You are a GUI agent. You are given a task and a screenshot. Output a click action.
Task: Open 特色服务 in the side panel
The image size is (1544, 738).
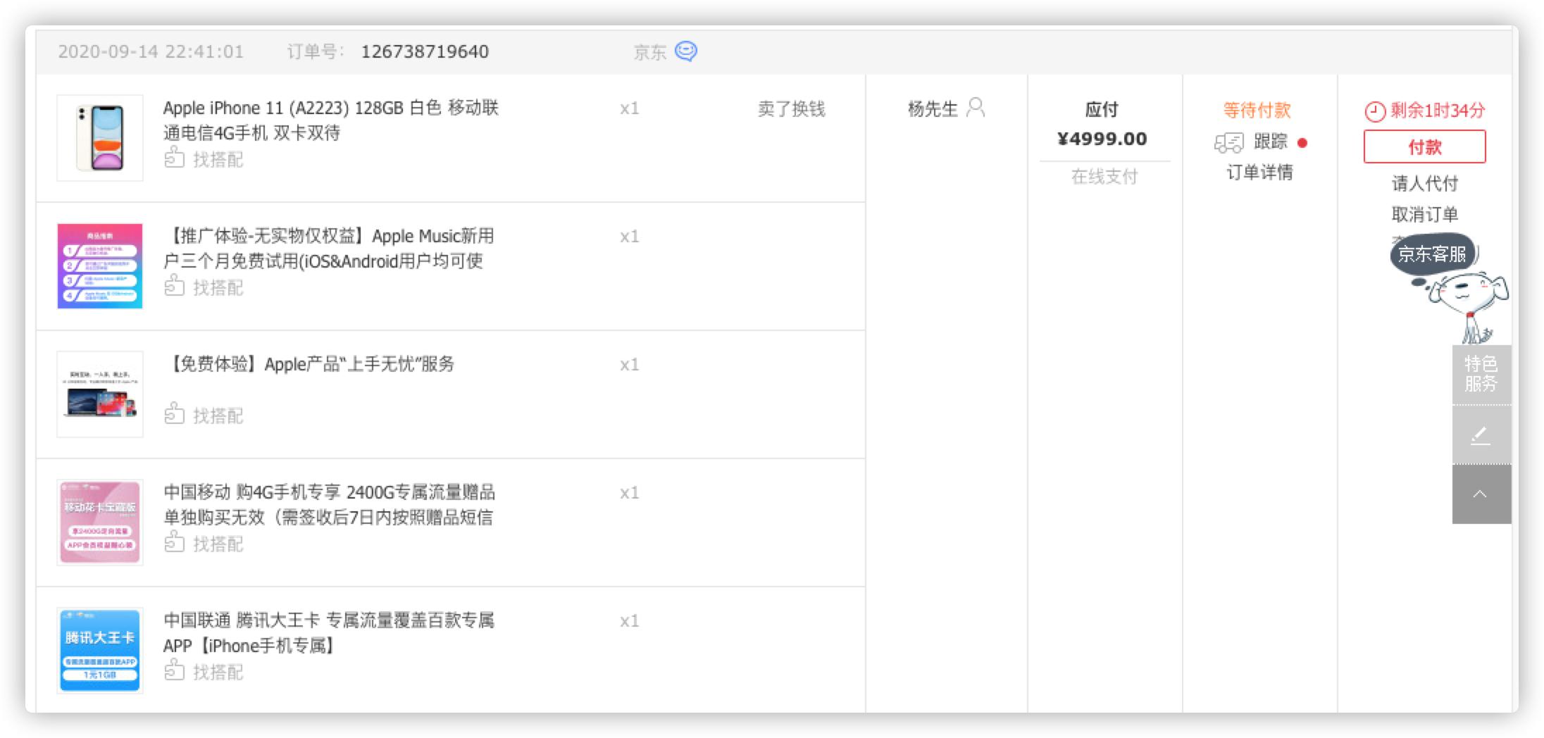coord(1481,374)
